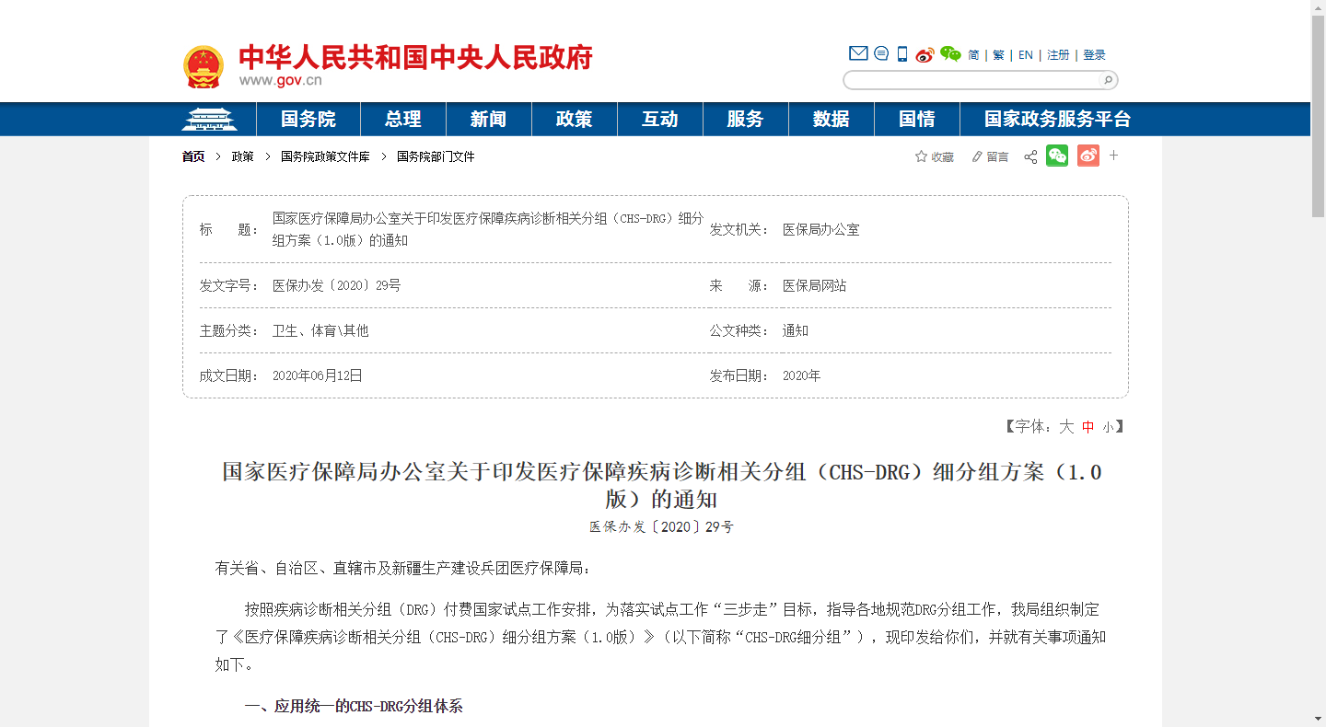
Task: Click the share nodes icon
Action: [1030, 157]
